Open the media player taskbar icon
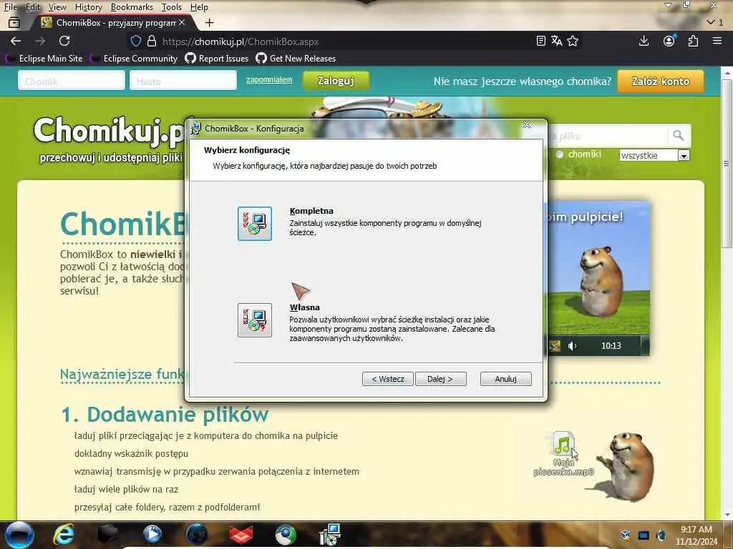This screenshot has width=733, height=549. (x=152, y=534)
